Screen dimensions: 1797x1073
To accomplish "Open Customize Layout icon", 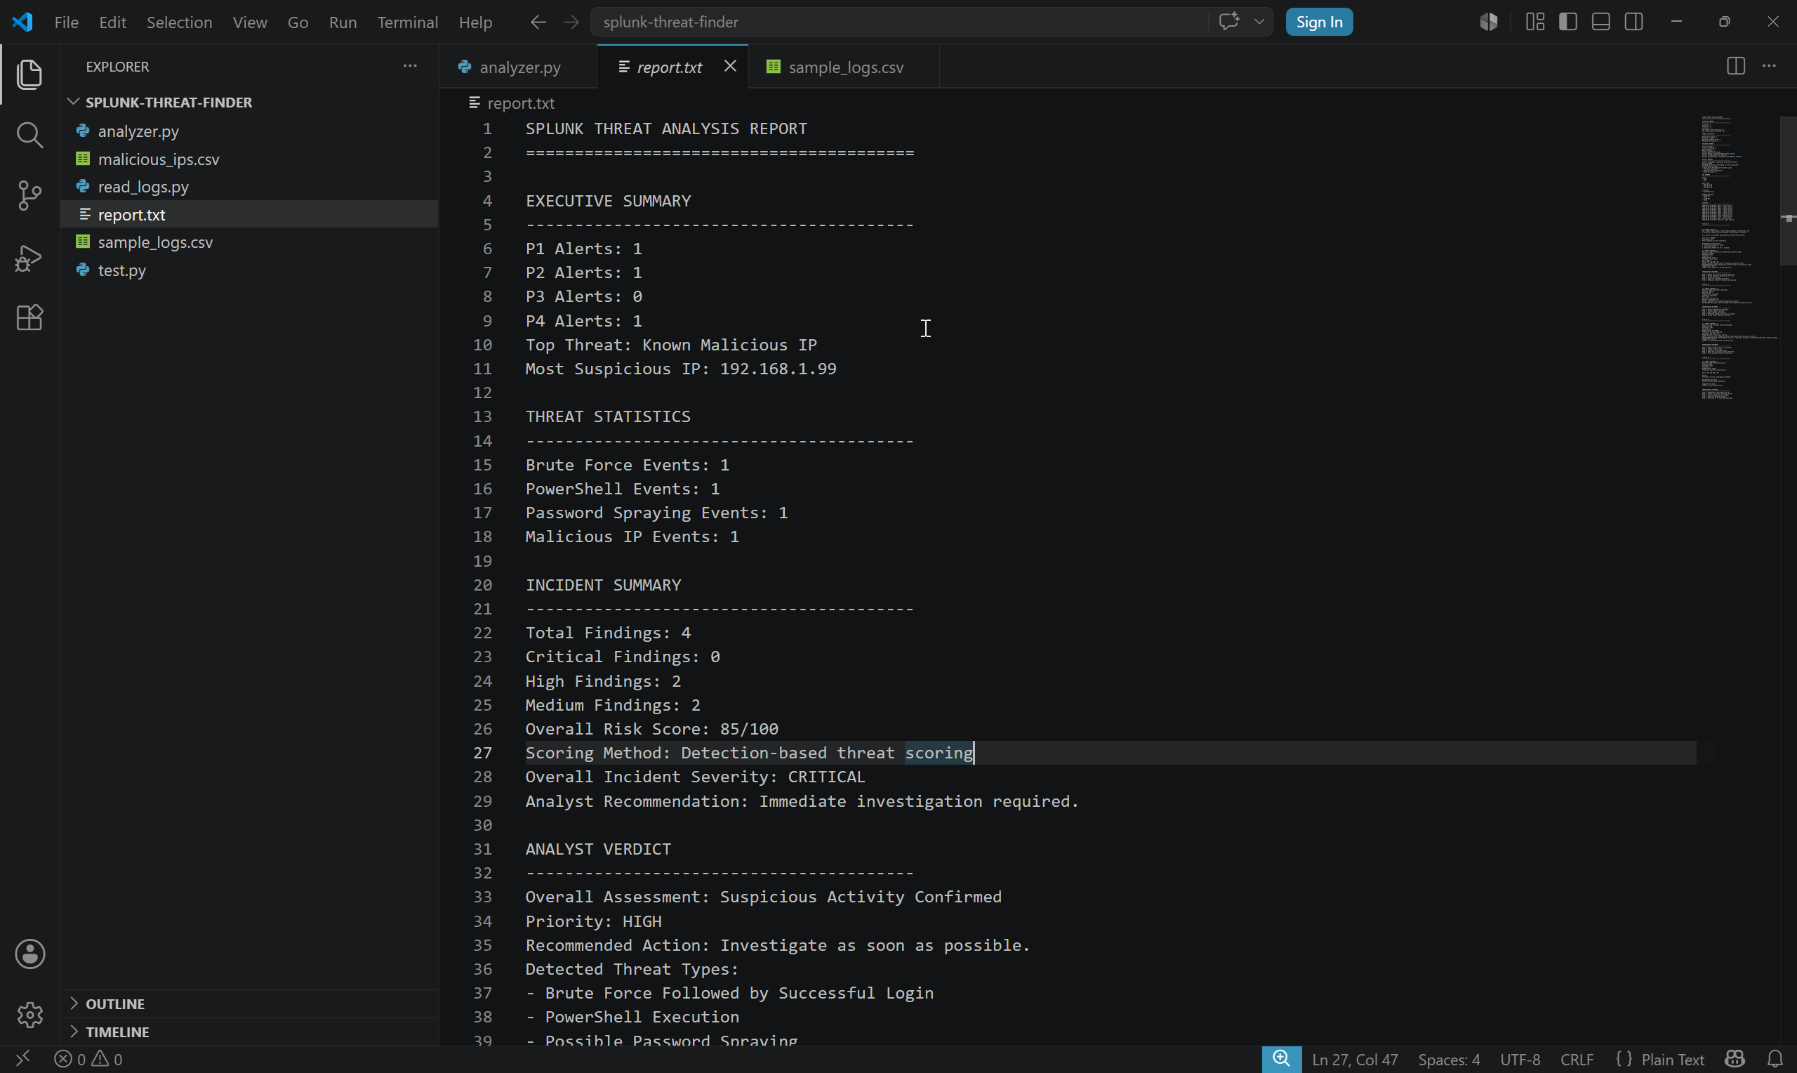I will point(1534,22).
